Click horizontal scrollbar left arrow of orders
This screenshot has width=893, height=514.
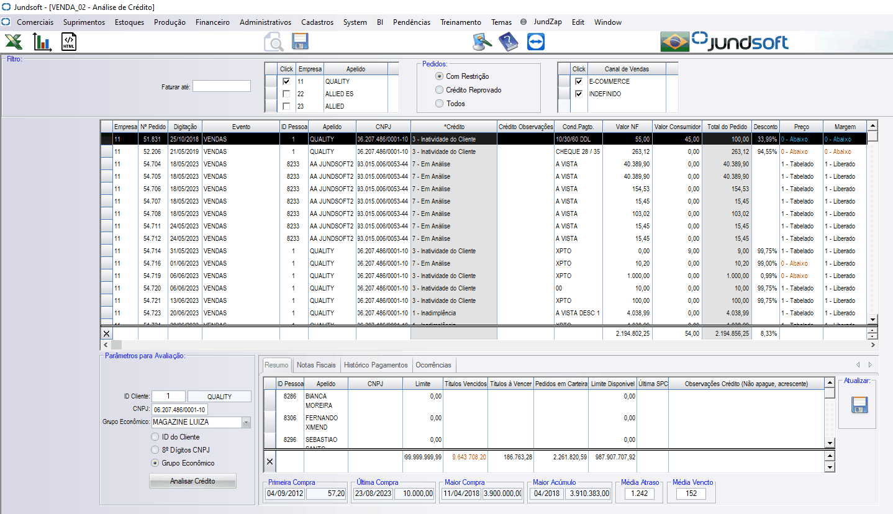(x=106, y=344)
